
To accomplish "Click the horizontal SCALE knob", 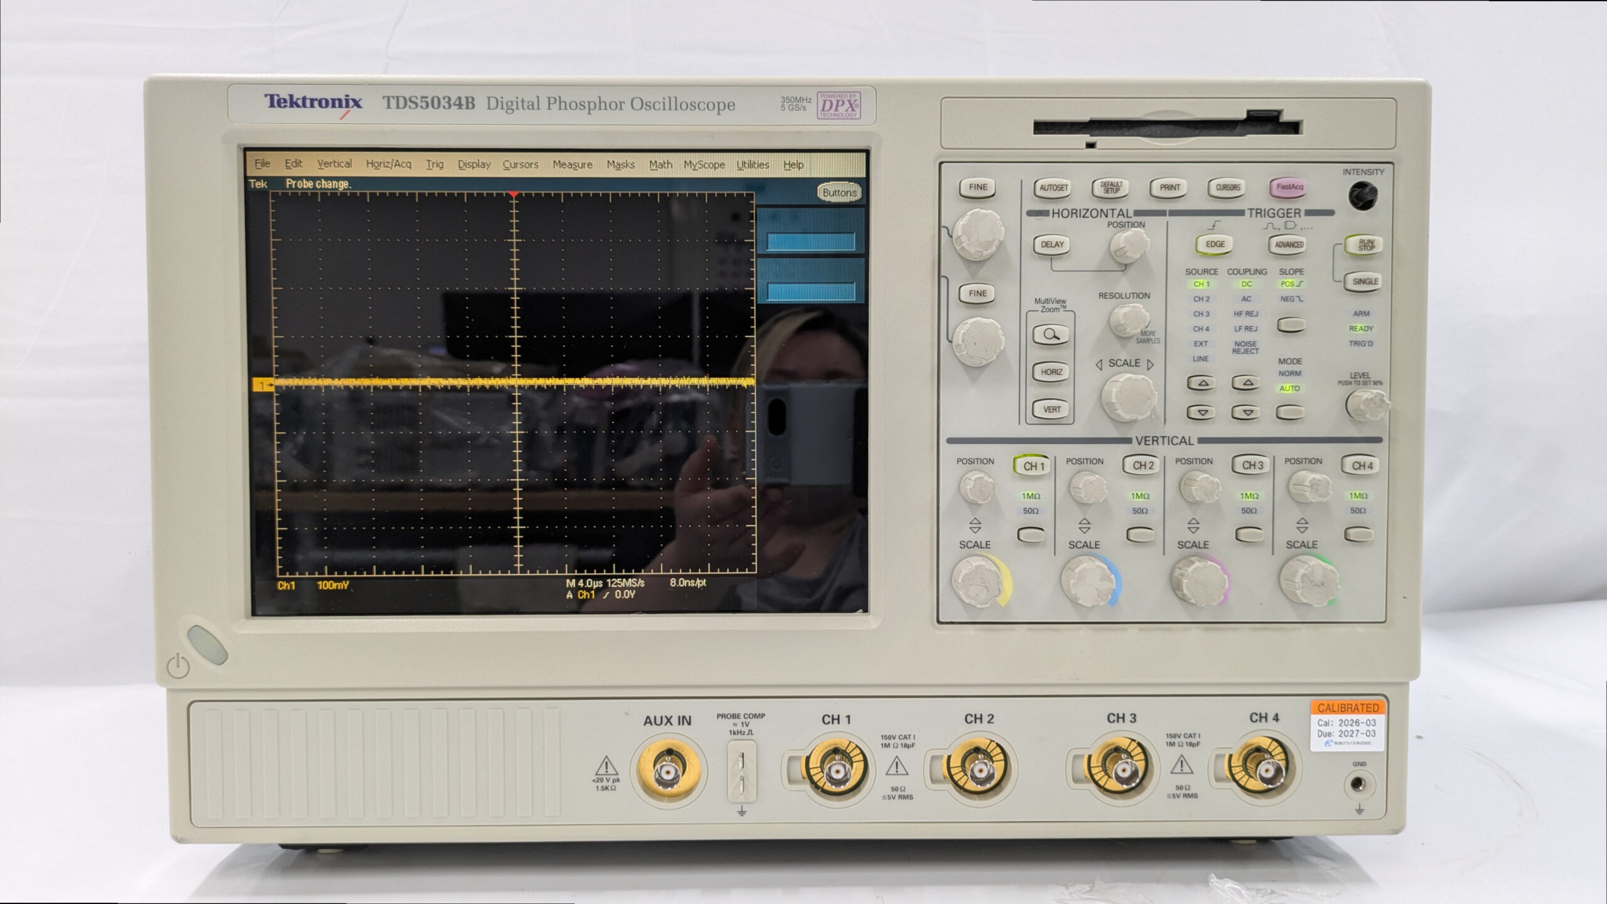I will coord(1128,397).
